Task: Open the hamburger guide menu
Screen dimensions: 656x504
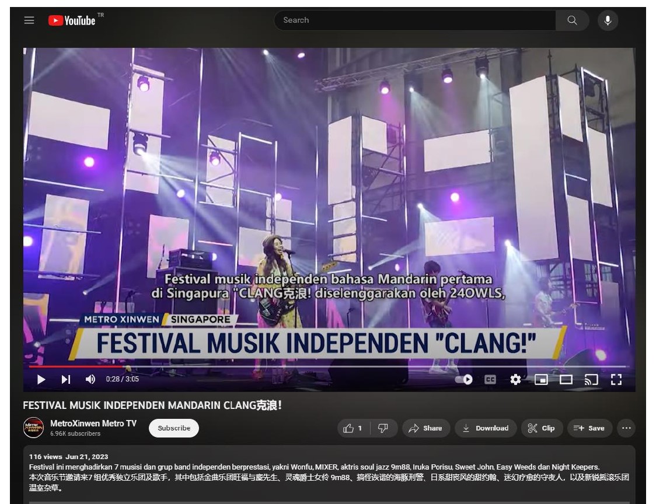Action: (x=29, y=20)
